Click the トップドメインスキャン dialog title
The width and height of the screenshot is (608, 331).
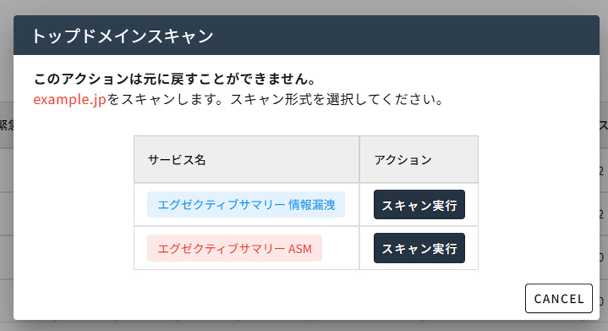tap(122, 36)
